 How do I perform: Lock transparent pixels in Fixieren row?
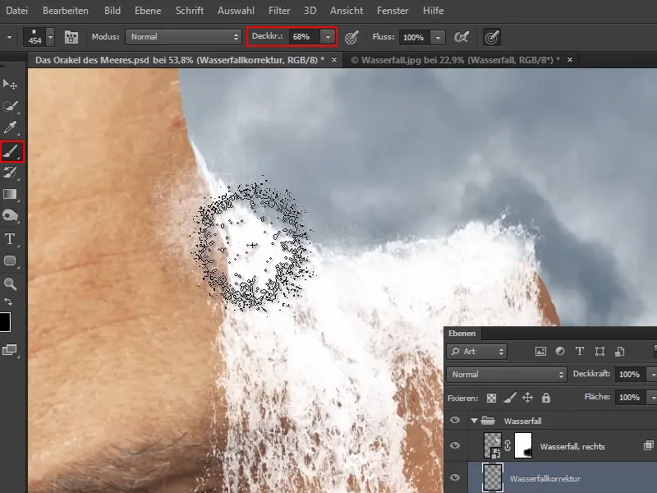491,398
